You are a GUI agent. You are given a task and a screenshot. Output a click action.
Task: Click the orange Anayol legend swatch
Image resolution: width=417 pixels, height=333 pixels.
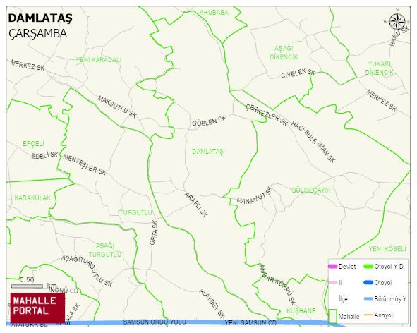(368, 315)
